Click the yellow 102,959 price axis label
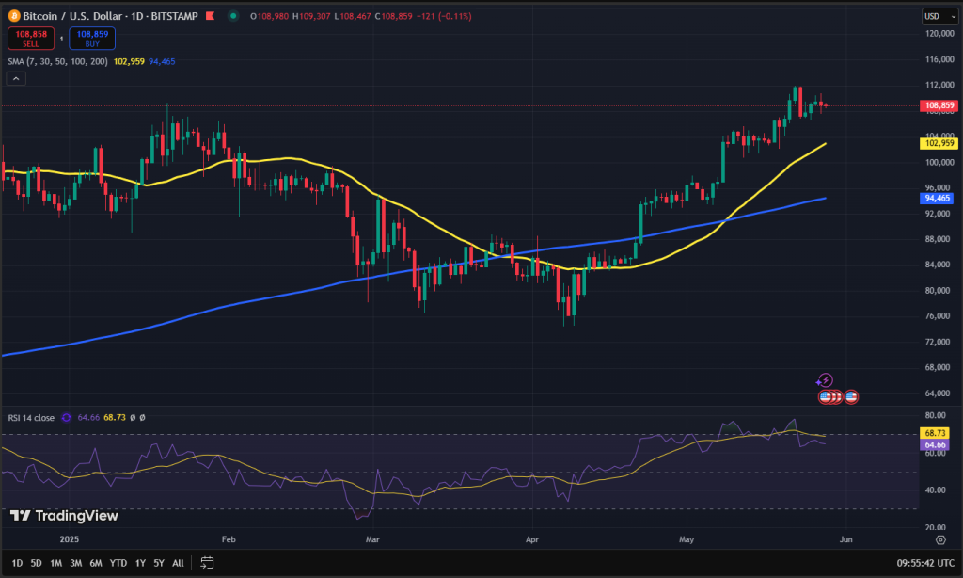The height and width of the screenshot is (578, 963). 939,143
